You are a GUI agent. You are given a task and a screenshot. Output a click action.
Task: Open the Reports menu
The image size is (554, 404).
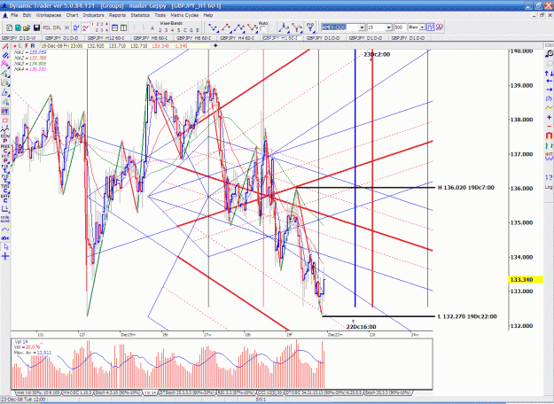tap(117, 15)
